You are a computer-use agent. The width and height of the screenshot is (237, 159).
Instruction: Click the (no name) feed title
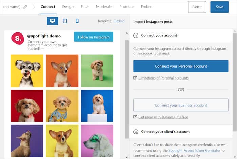click(12, 7)
